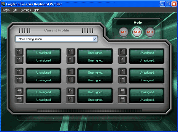Click the G6 key icon
Image resolution: width=178 pixels, height=132 pixels.
tap(122, 60)
